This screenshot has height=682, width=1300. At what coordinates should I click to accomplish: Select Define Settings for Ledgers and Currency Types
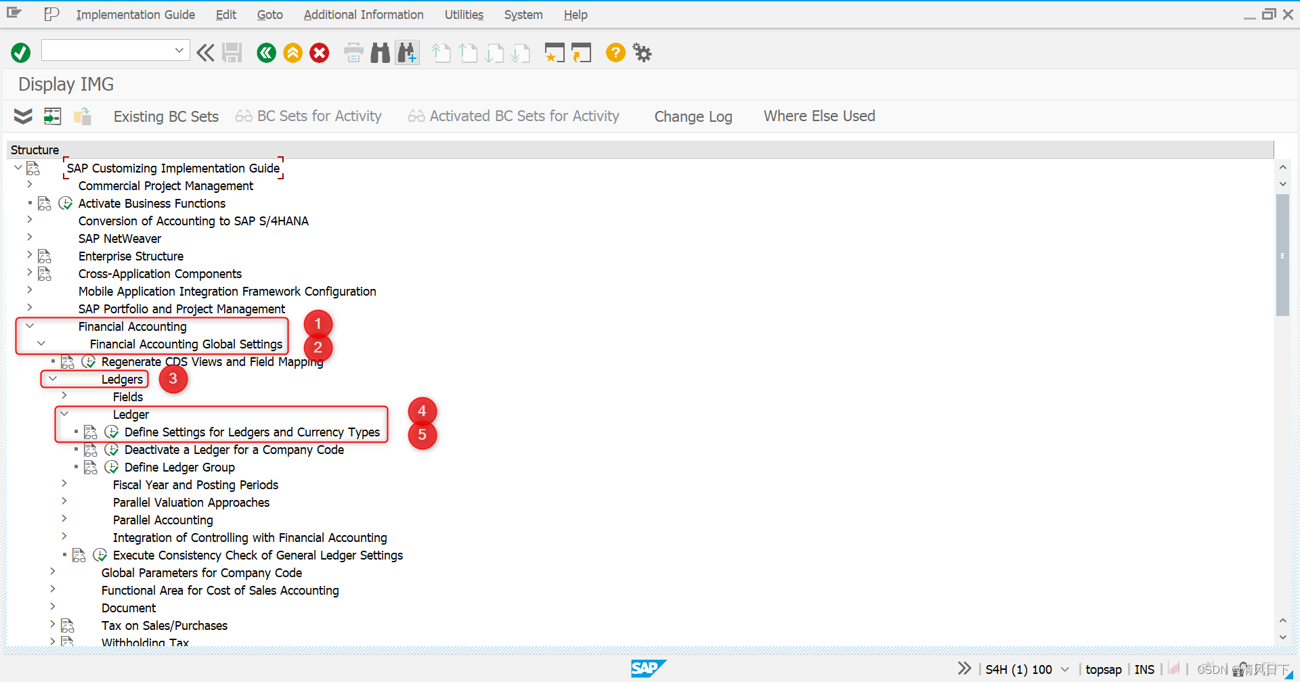pyautogui.click(x=252, y=432)
